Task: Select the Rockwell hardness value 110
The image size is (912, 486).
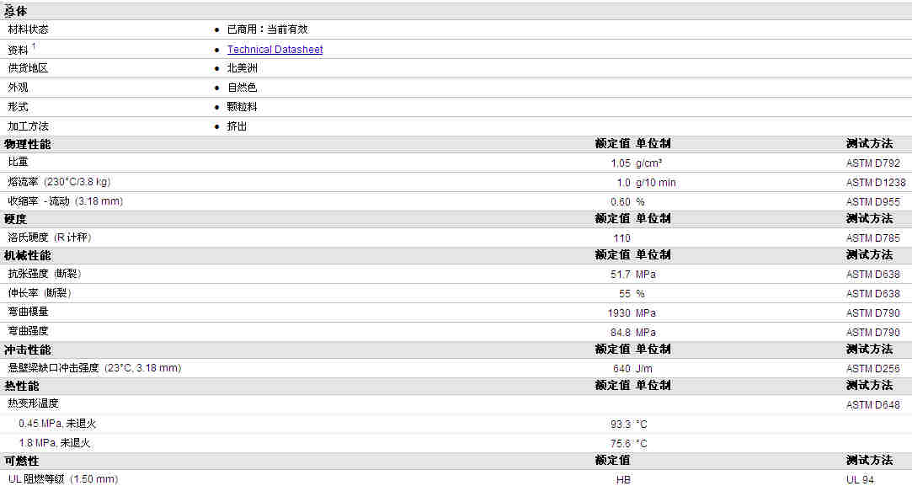Action: 621,238
